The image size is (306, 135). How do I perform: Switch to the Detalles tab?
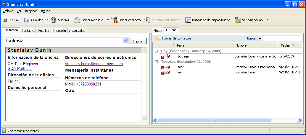[43, 31]
